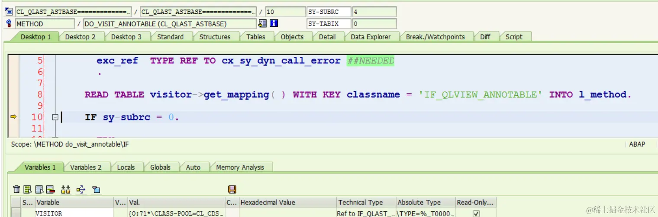Viewport: 658px width, 217px height.
Task: Click the {O:71*\CLASS-POOL=CL_CDS value cell
Action: 177,213
